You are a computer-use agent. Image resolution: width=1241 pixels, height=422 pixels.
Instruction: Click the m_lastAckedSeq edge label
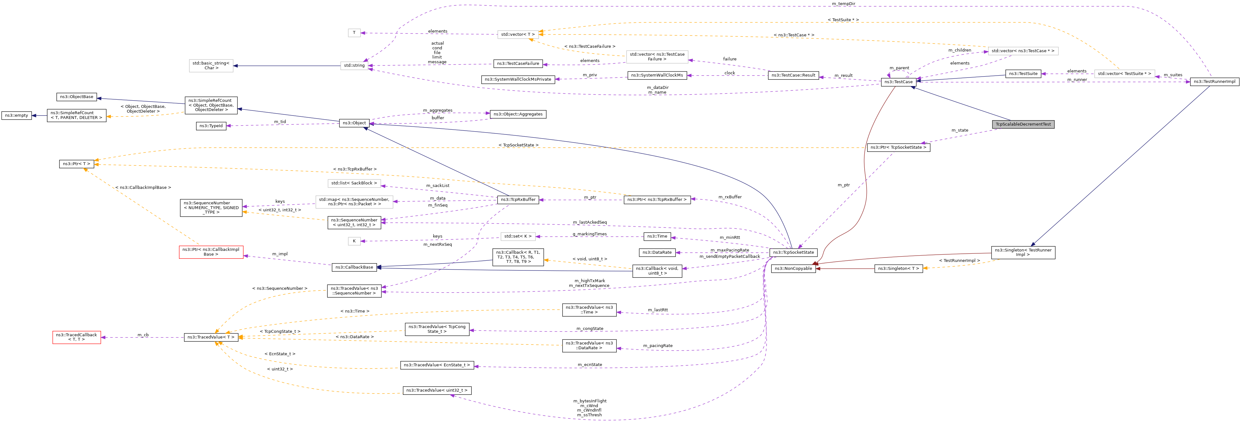coord(590,222)
